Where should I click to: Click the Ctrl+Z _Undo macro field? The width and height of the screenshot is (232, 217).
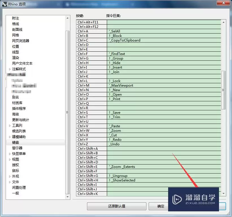[164, 144]
